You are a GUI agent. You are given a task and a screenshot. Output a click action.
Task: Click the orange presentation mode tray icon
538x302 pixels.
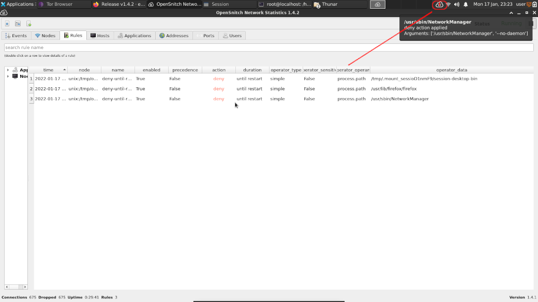click(529, 5)
